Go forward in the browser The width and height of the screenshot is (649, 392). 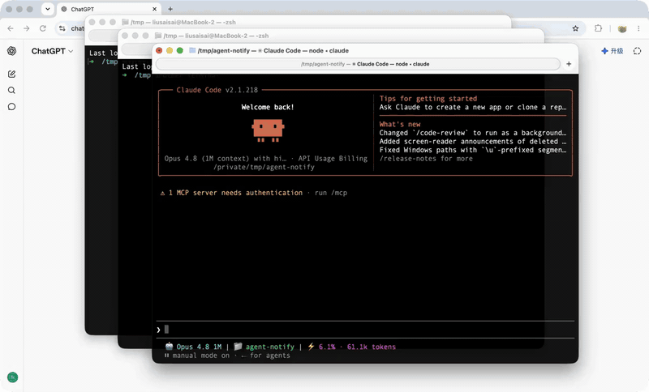pos(27,28)
